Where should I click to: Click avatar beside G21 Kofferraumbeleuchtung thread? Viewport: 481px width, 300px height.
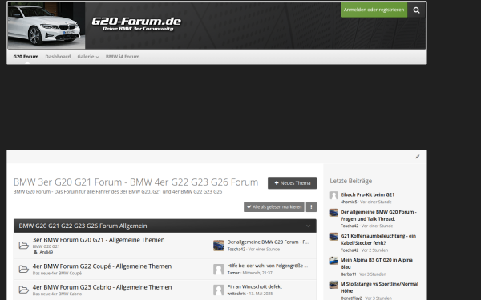[333, 237]
